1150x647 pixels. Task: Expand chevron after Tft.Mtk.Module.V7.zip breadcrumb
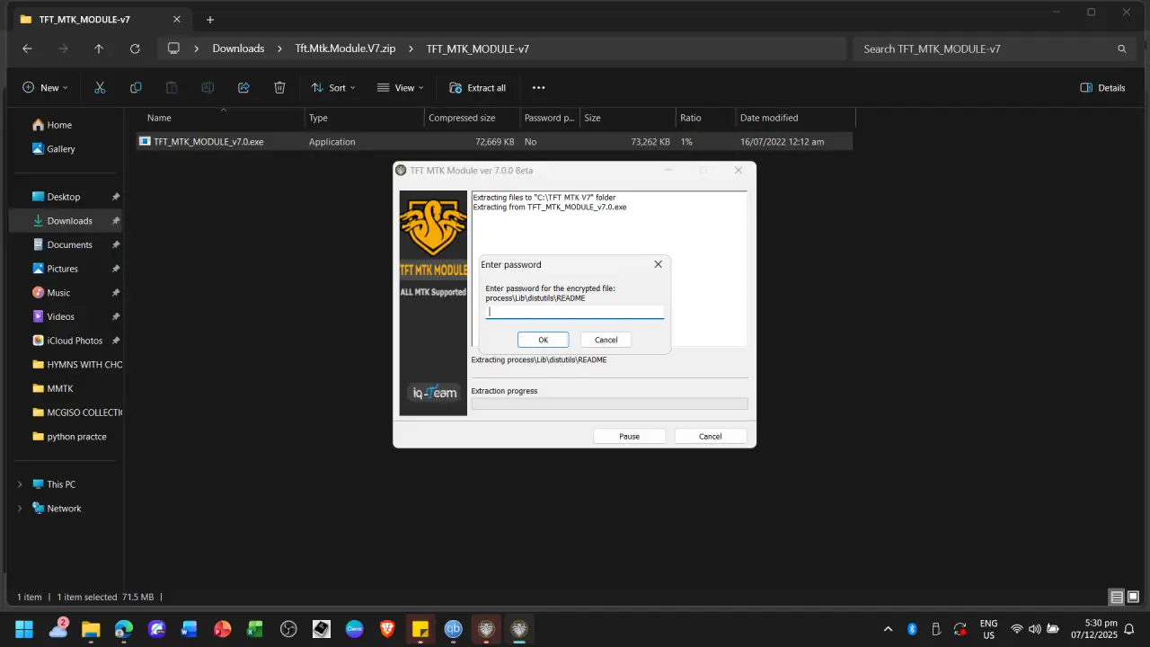tap(411, 49)
